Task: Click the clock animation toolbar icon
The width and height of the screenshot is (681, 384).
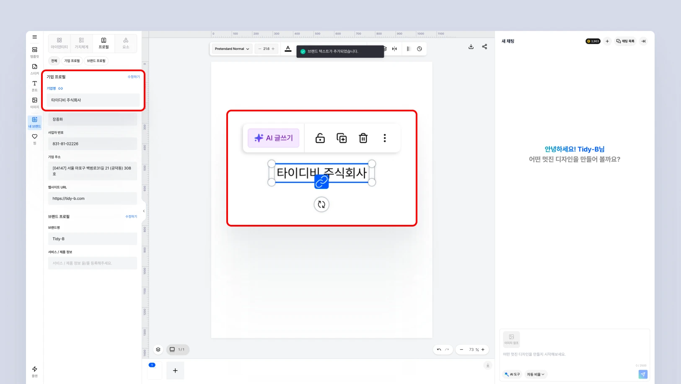Action: [x=419, y=49]
